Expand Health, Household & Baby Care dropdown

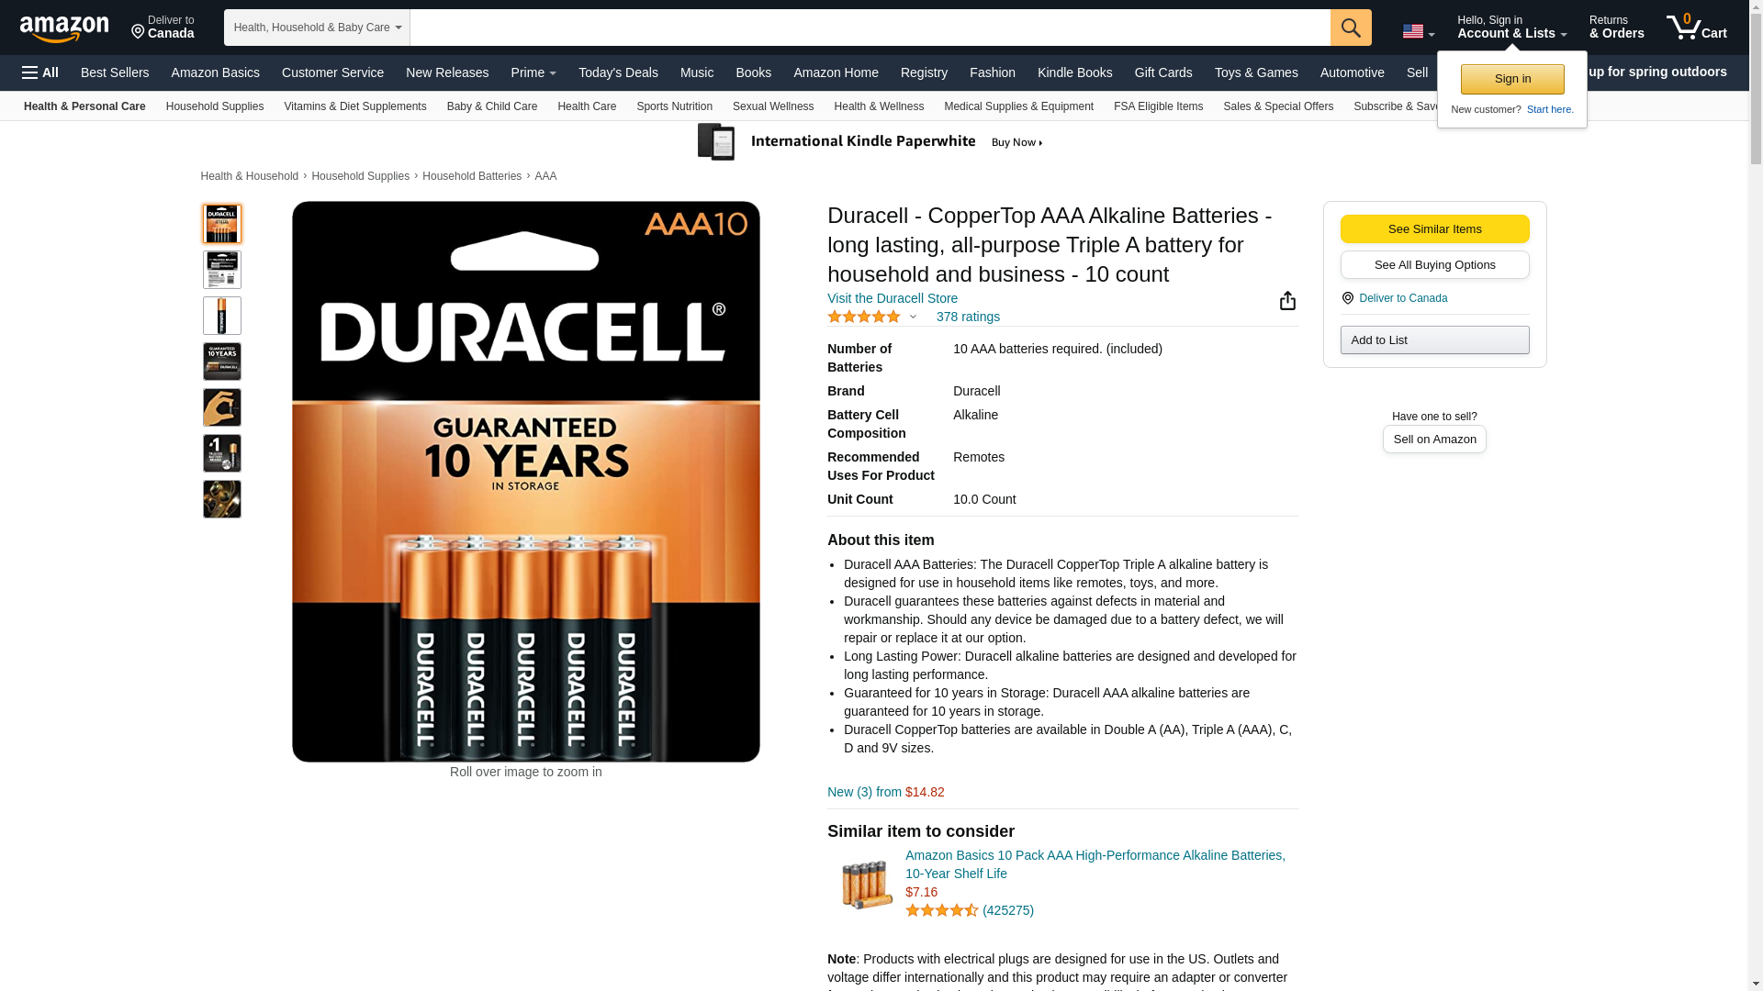[317, 28]
